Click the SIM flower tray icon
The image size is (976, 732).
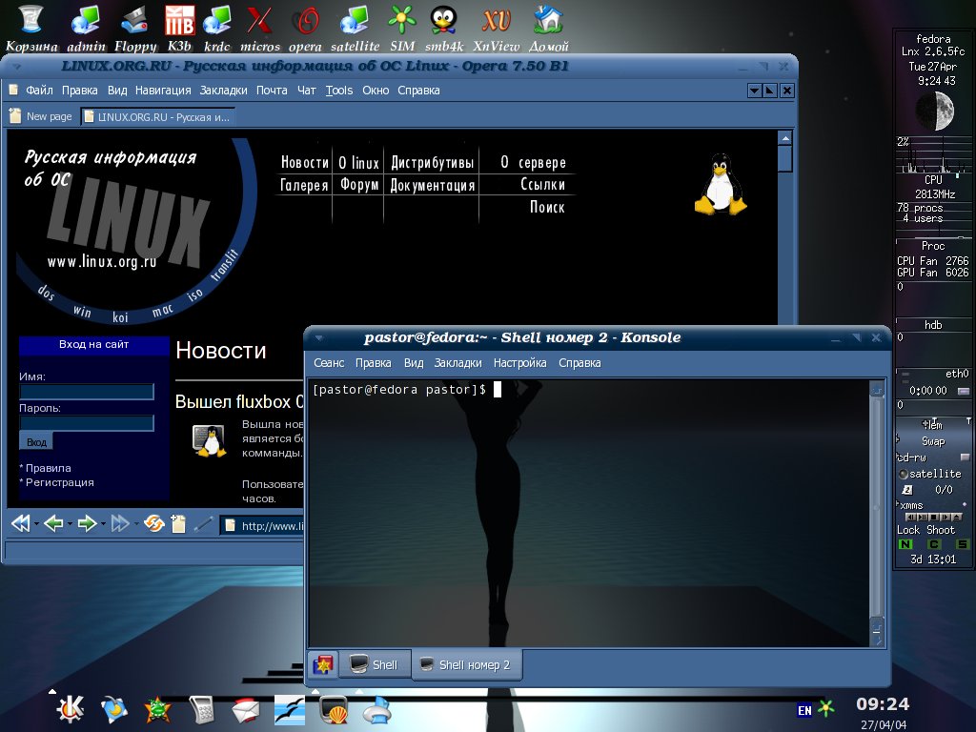click(826, 709)
